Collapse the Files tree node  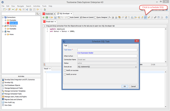[3, 32]
